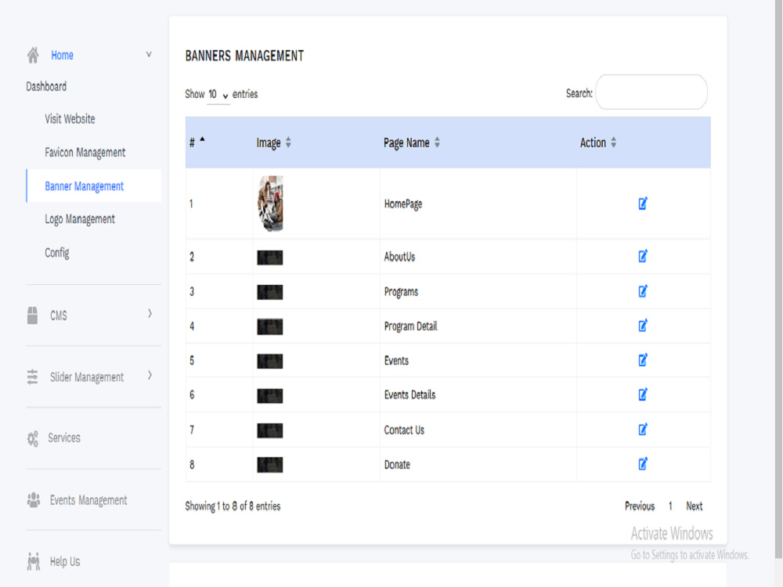Edit the Programs banner

[x=643, y=291]
